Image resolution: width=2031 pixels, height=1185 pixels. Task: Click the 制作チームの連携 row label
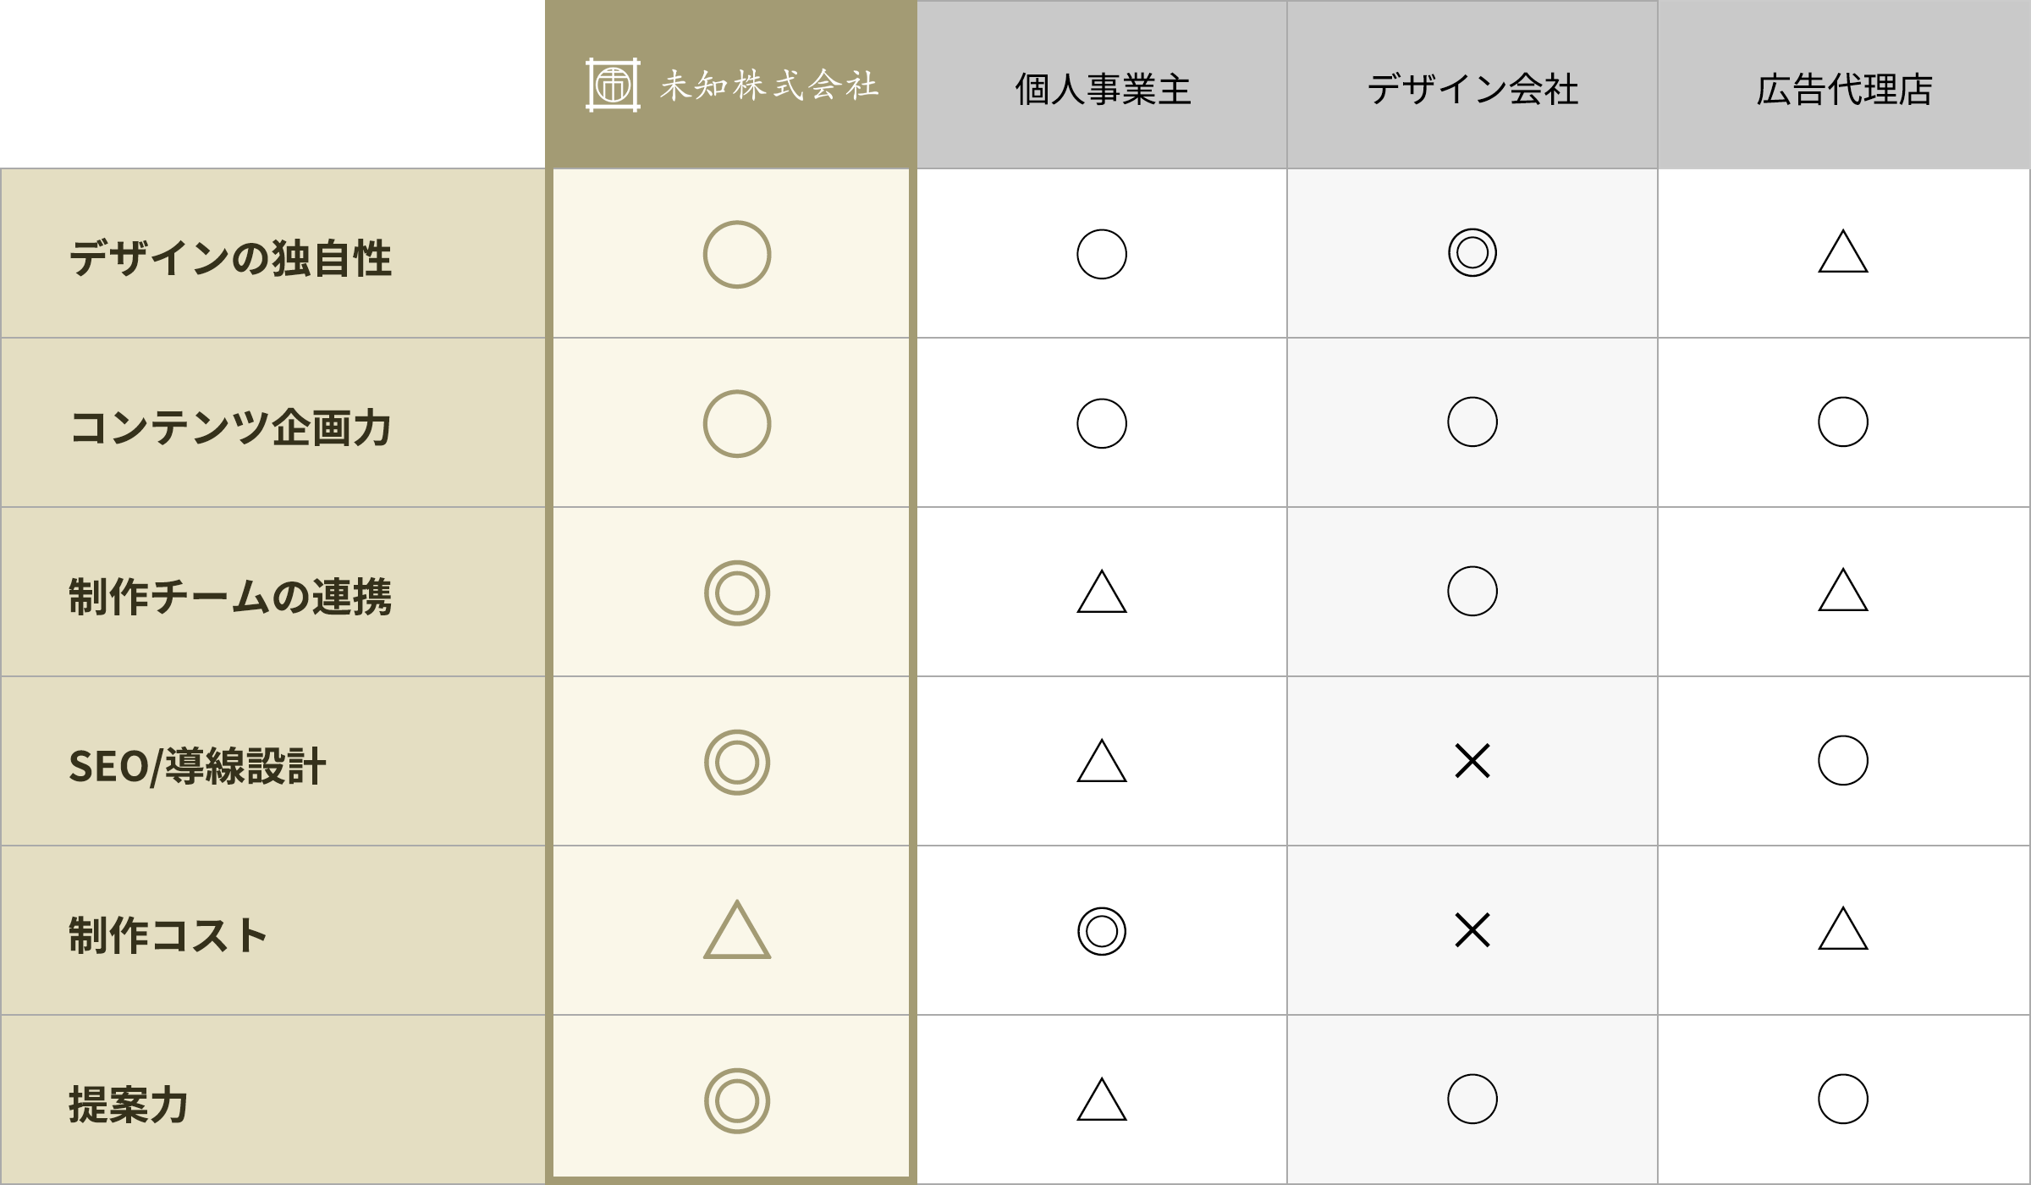coord(230,597)
